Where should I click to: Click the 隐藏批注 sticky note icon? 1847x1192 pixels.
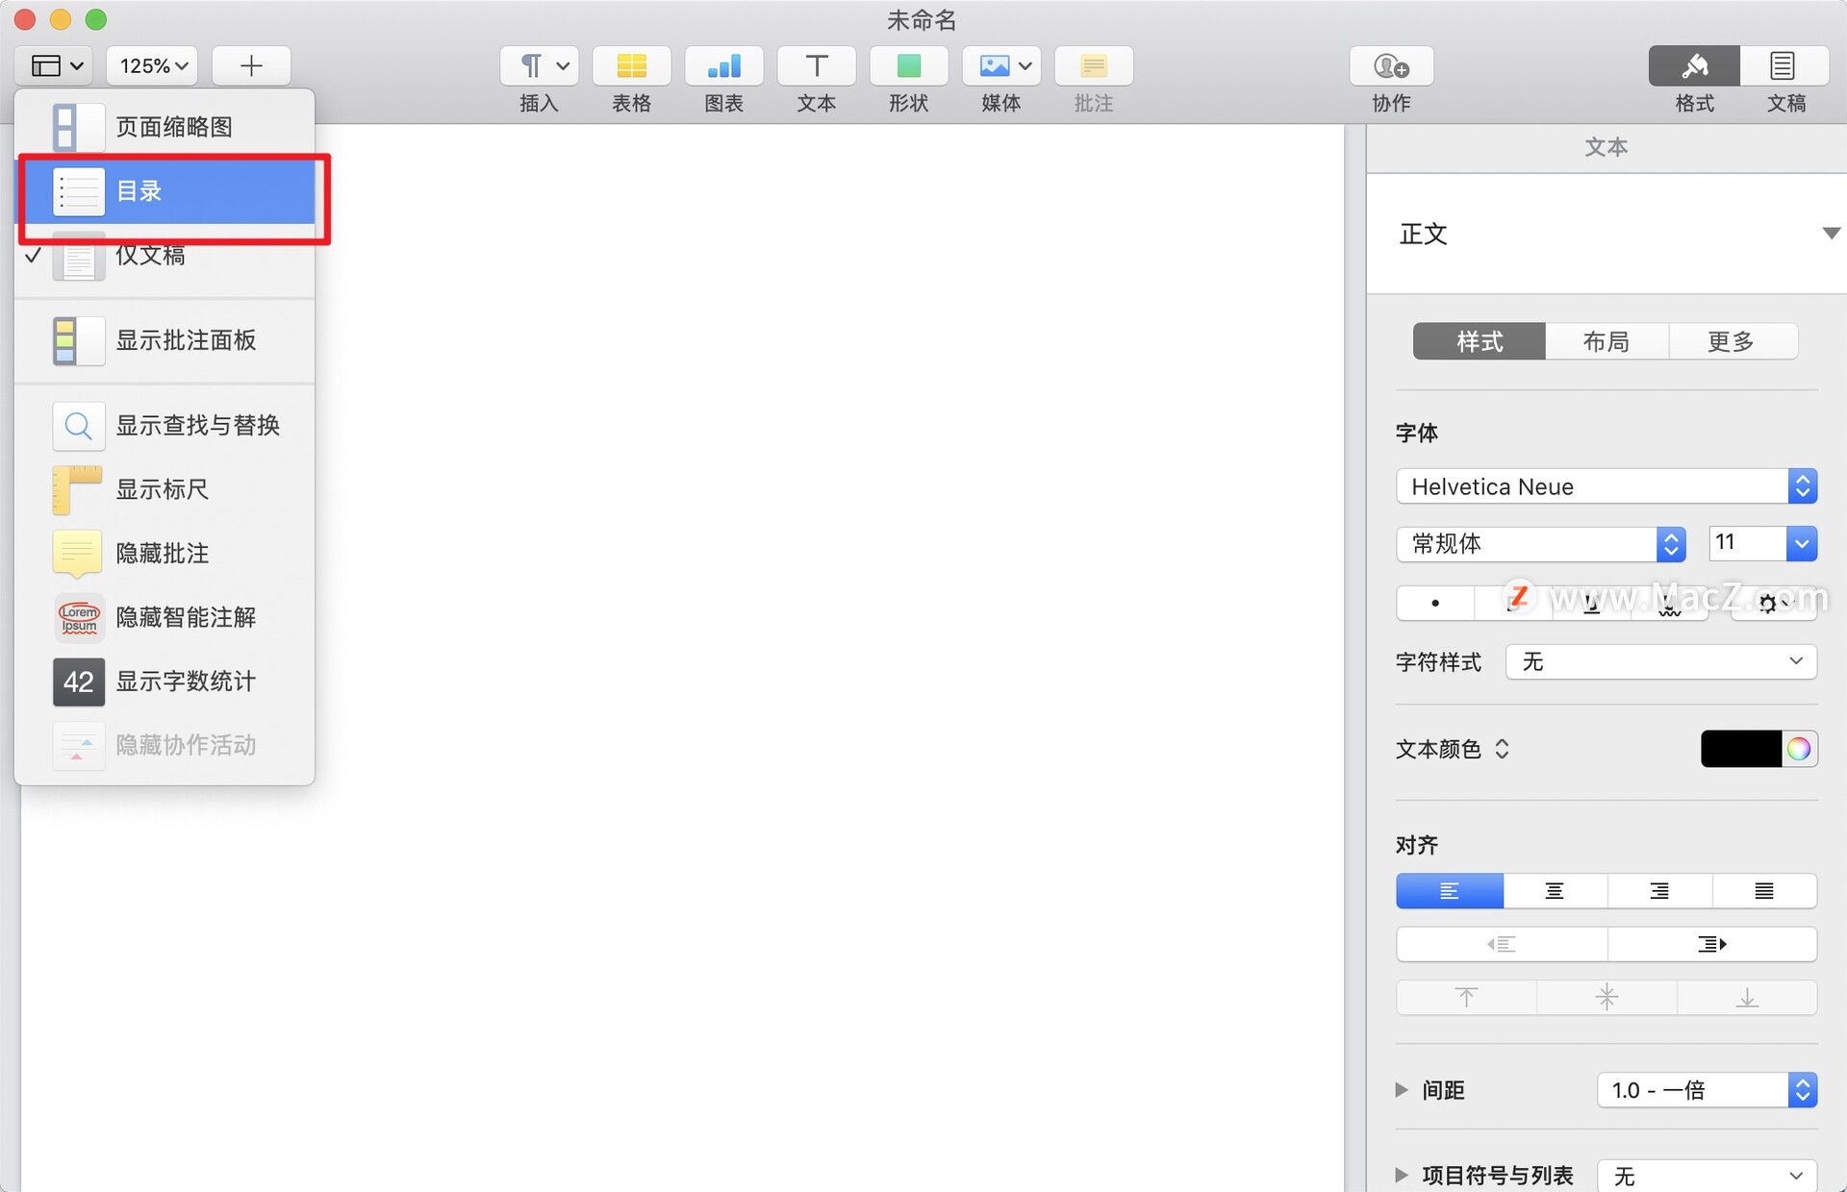click(78, 554)
